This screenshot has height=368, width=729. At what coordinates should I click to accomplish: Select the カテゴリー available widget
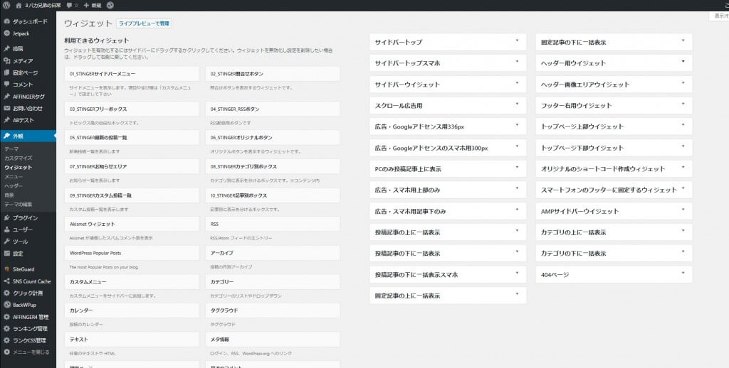(x=273, y=282)
